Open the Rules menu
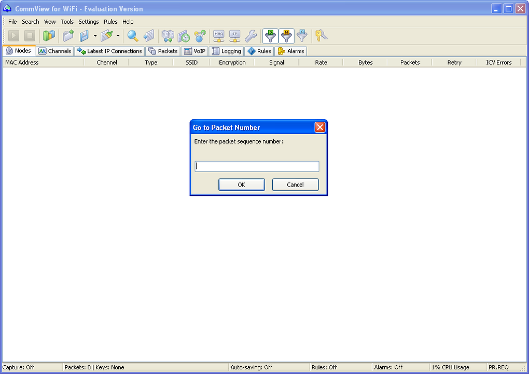The image size is (529, 374). coord(110,22)
